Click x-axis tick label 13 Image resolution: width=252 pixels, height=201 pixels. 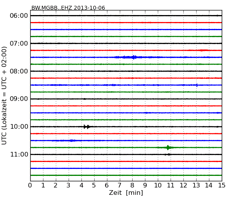pyautogui.click(x=196, y=185)
